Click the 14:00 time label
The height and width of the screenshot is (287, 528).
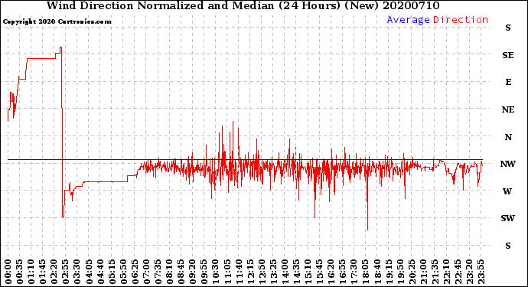[285, 272]
